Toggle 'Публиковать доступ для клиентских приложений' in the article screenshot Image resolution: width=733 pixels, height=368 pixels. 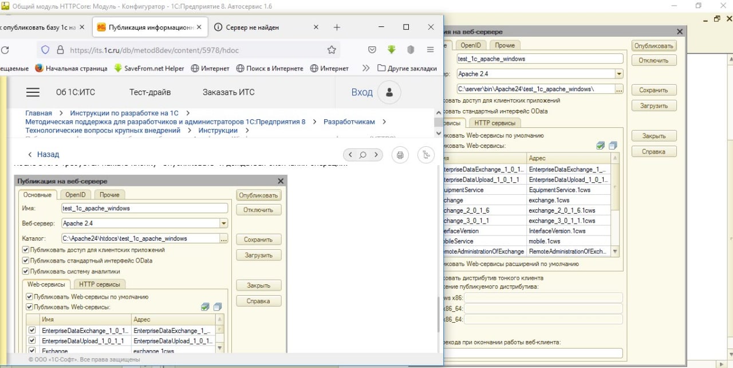[x=25, y=250]
